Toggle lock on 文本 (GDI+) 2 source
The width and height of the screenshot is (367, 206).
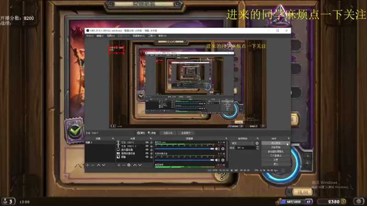(x=151, y=146)
